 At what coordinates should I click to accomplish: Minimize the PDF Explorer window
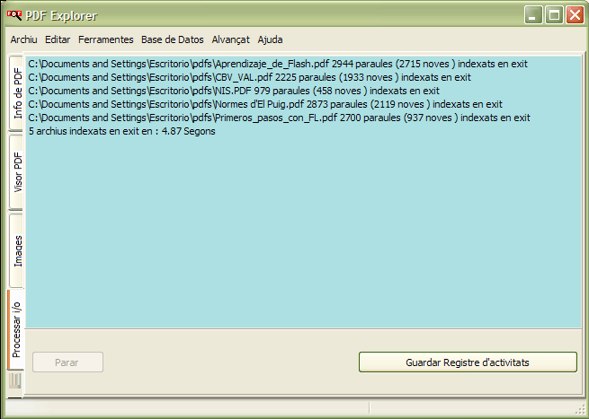(534, 15)
